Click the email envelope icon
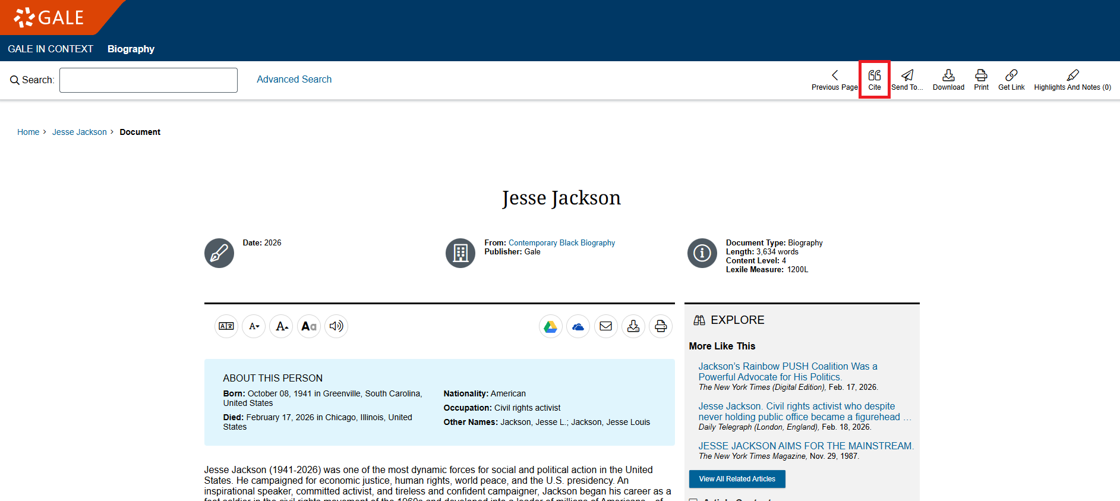 point(605,326)
